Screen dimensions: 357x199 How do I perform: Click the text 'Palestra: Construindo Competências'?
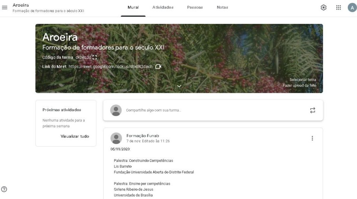[144, 161]
